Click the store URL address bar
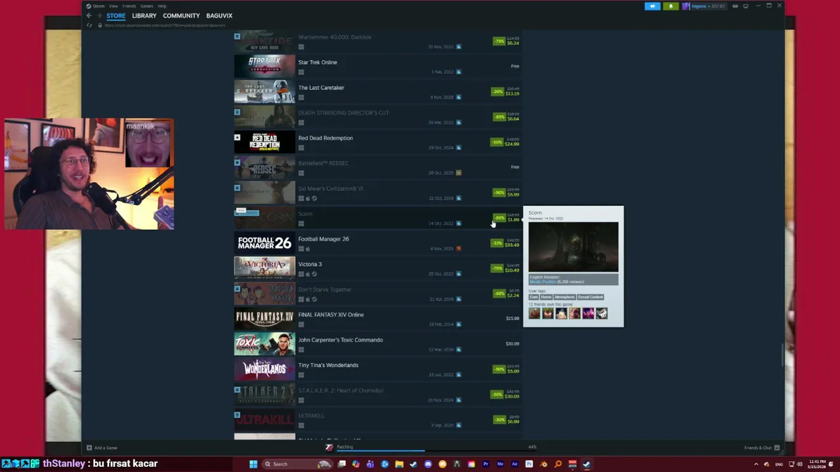This screenshot has height=472, width=840. (x=165, y=25)
